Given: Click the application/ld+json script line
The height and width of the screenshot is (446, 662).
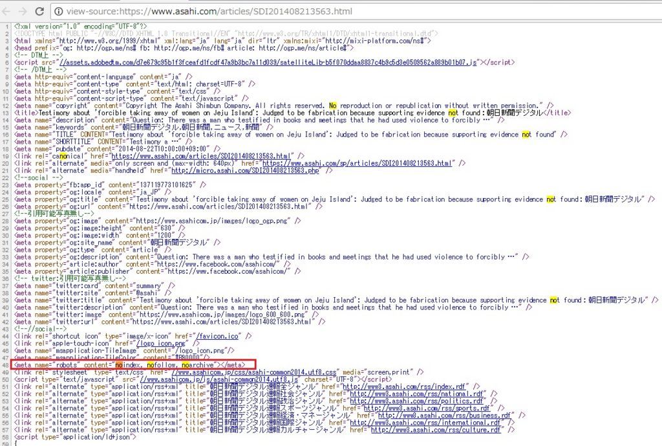Looking at the screenshot, I should [75, 437].
